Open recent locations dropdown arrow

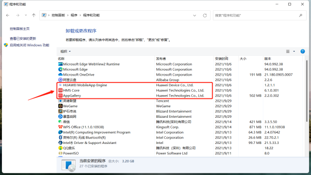click(x=26, y=15)
